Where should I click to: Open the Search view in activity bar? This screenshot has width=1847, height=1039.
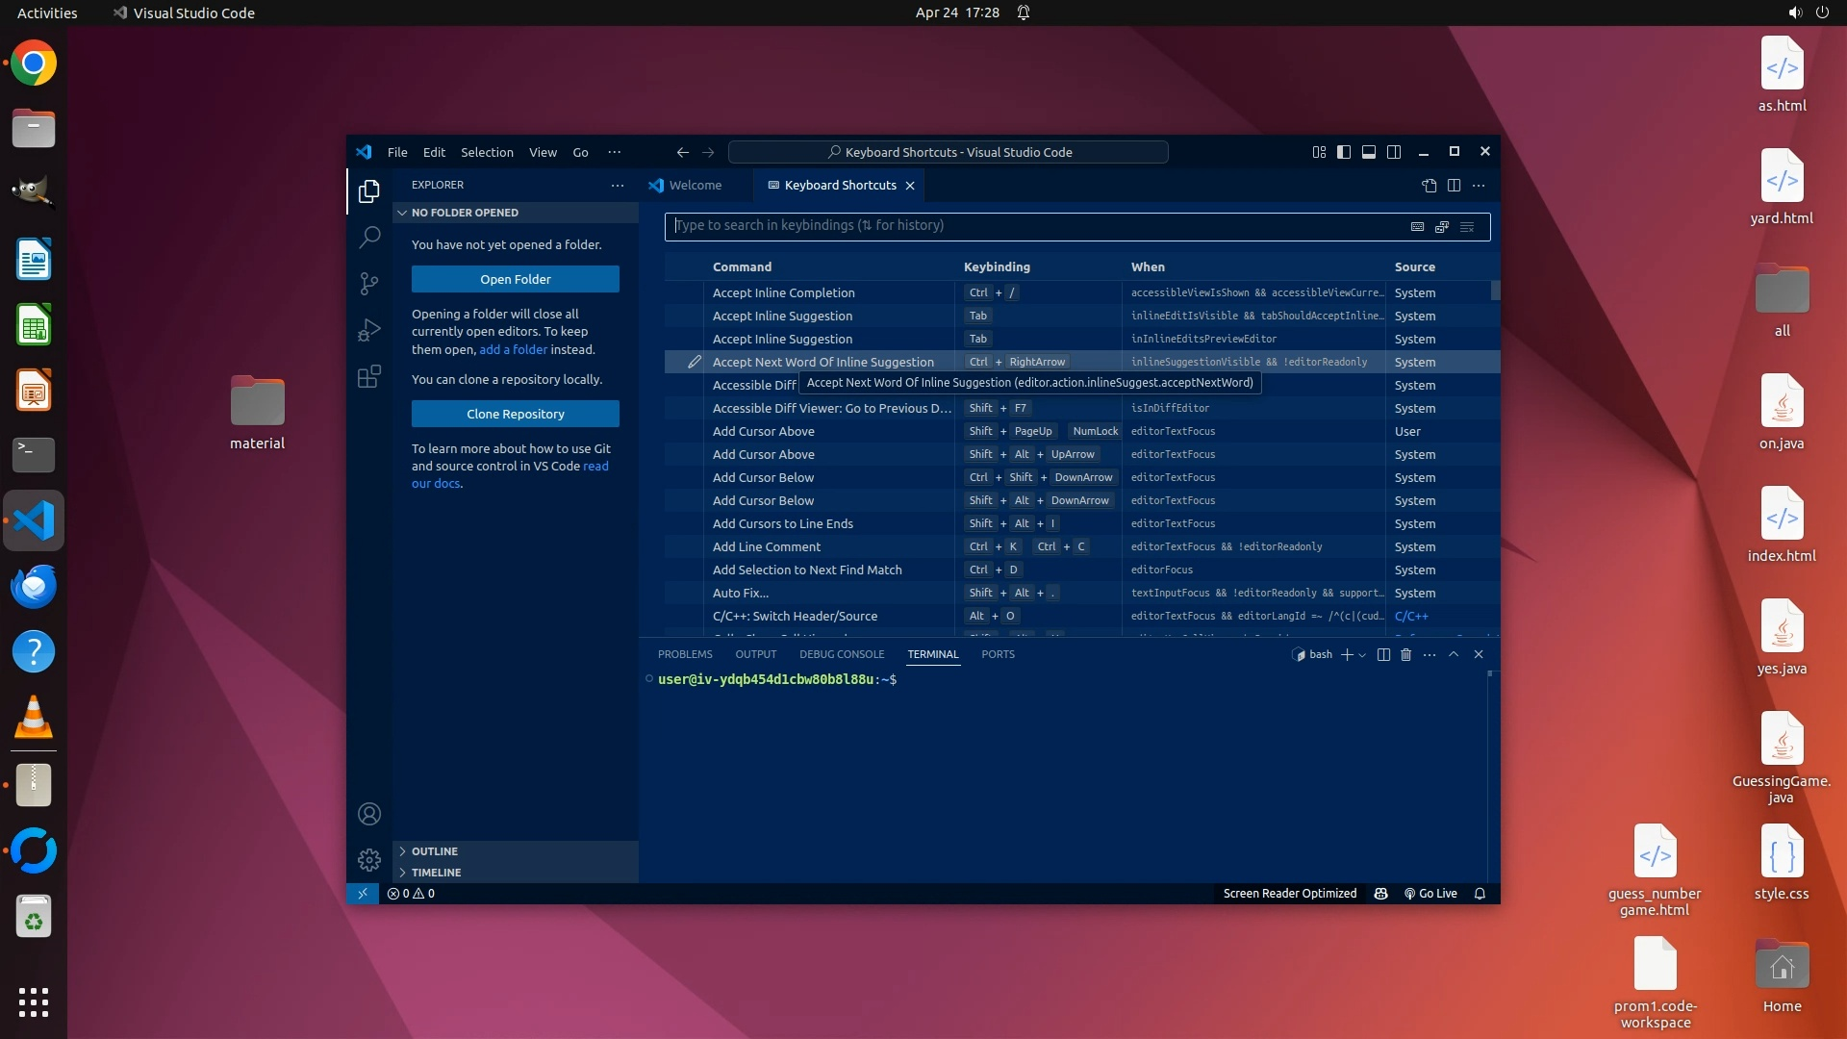(369, 237)
